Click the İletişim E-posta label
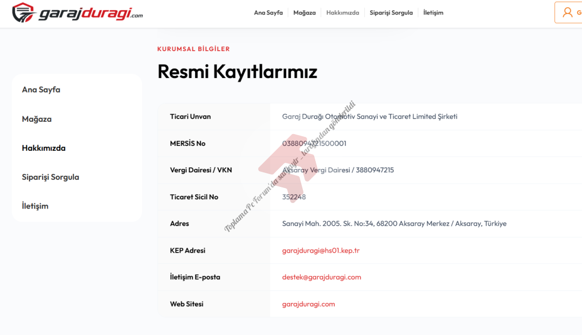582x335 pixels. [x=195, y=277]
